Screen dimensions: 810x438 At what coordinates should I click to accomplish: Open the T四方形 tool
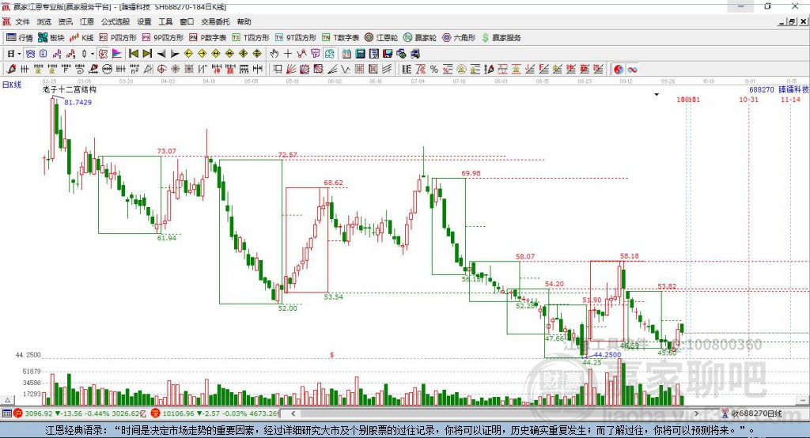click(251, 38)
